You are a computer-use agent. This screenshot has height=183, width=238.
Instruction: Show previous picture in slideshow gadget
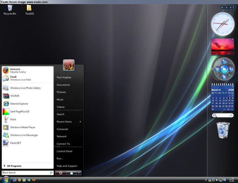click(217, 54)
